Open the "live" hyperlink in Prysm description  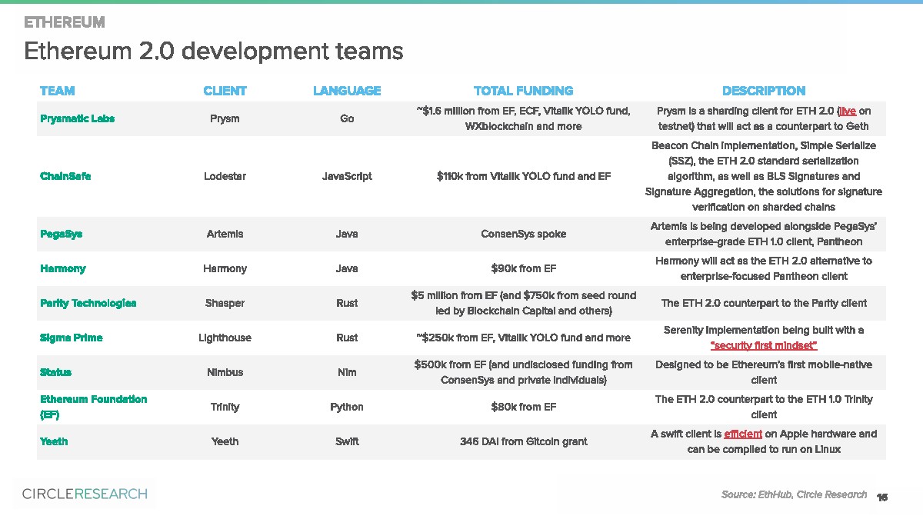(x=847, y=111)
